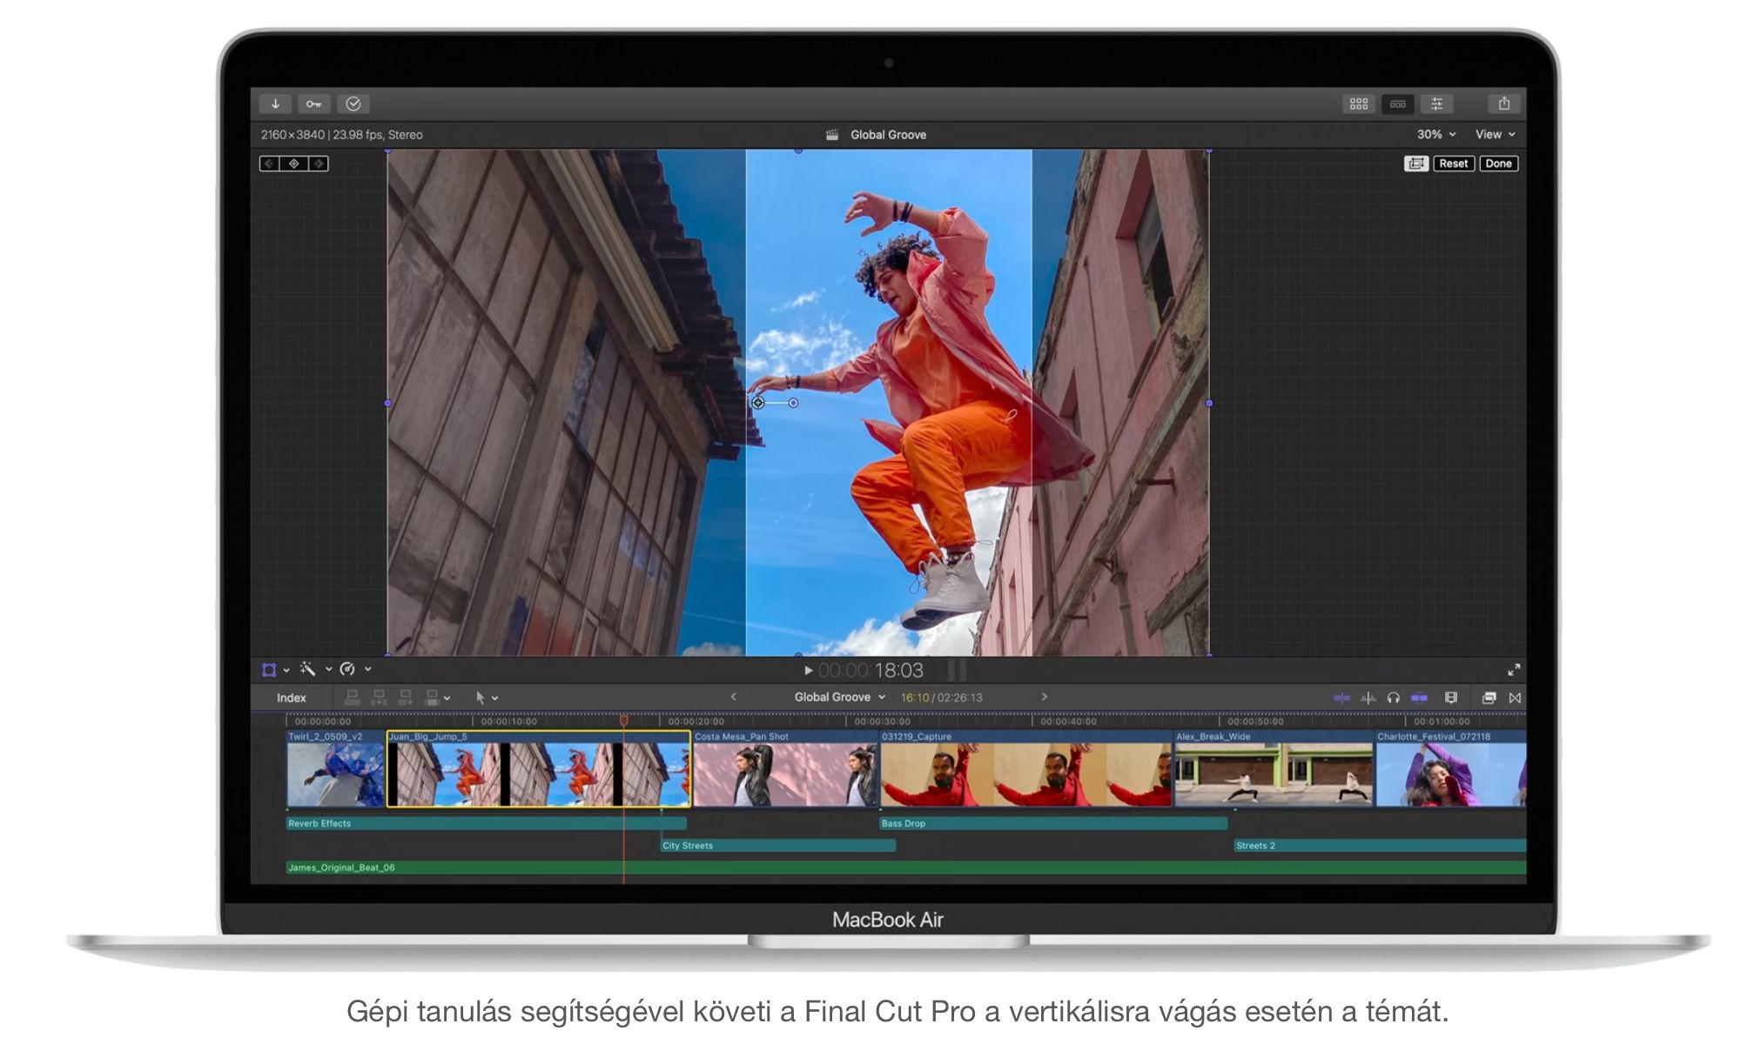1741x1044 pixels.
Task: Toggle the Skimming button in timeline toolbar
Action: coord(1341,698)
